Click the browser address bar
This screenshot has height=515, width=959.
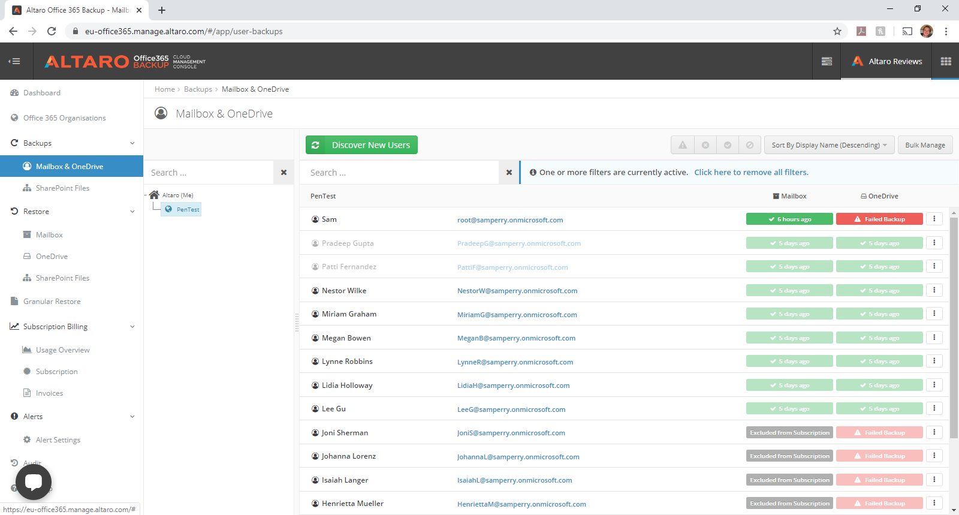click(x=450, y=31)
